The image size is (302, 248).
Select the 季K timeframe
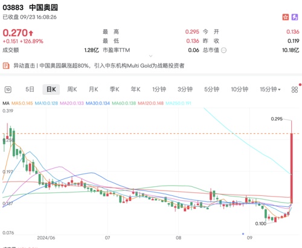[114, 90]
